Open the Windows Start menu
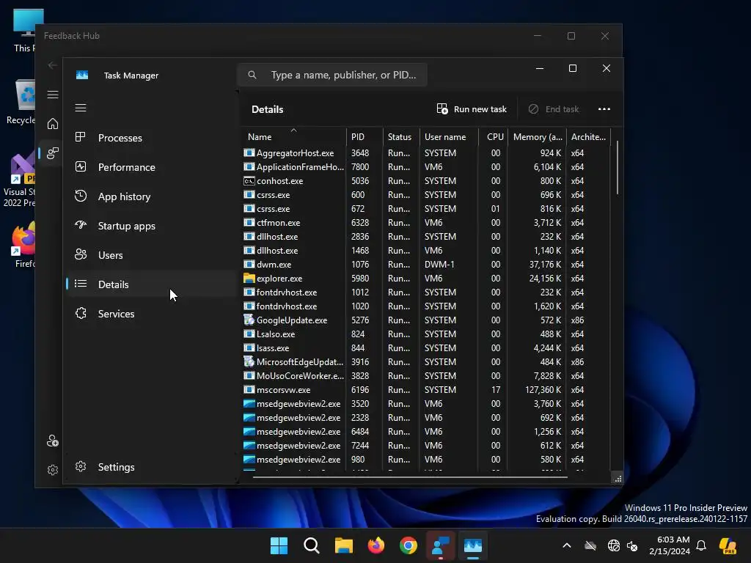This screenshot has width=751, height=563. [x=279, y=545]
